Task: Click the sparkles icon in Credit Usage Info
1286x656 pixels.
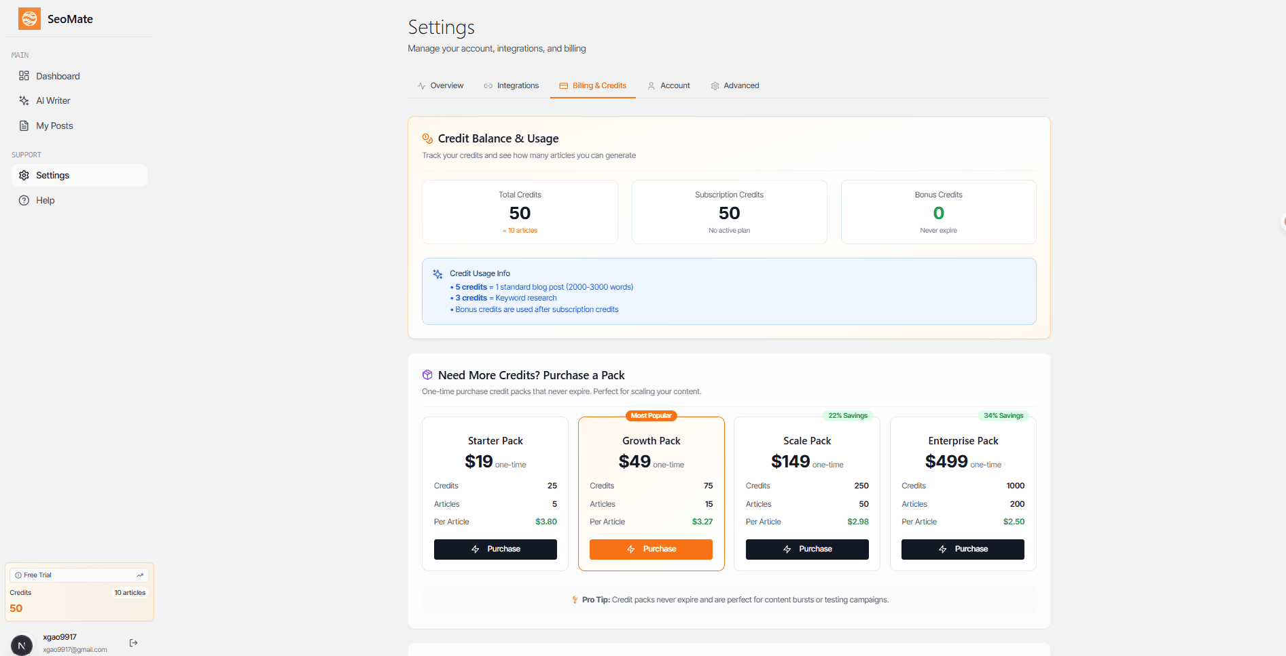Action: tap(437, 273)
